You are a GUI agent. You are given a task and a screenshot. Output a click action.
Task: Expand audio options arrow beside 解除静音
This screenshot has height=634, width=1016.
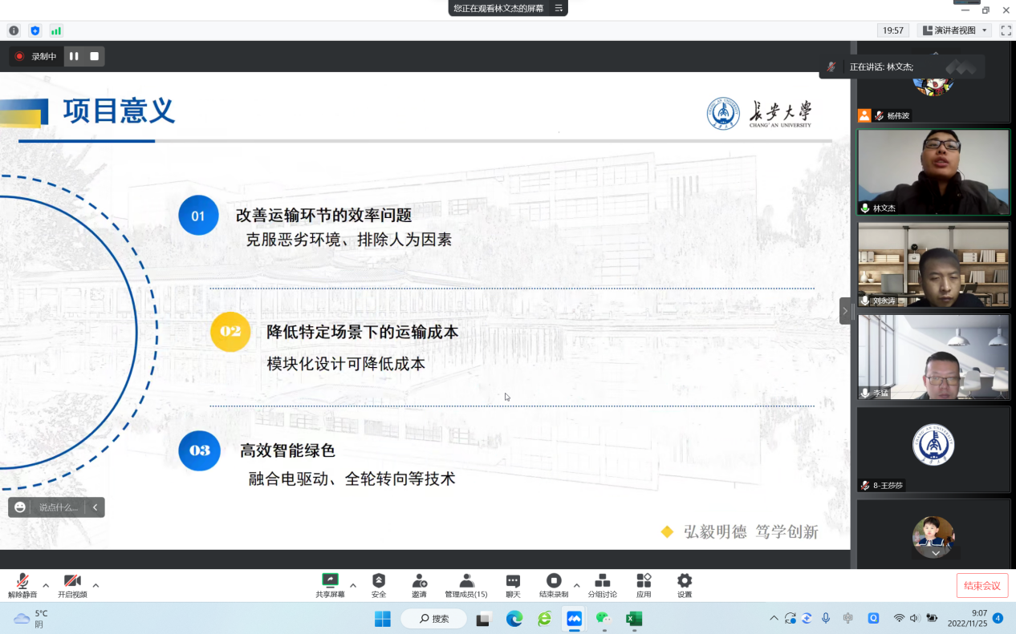[46, 585]
